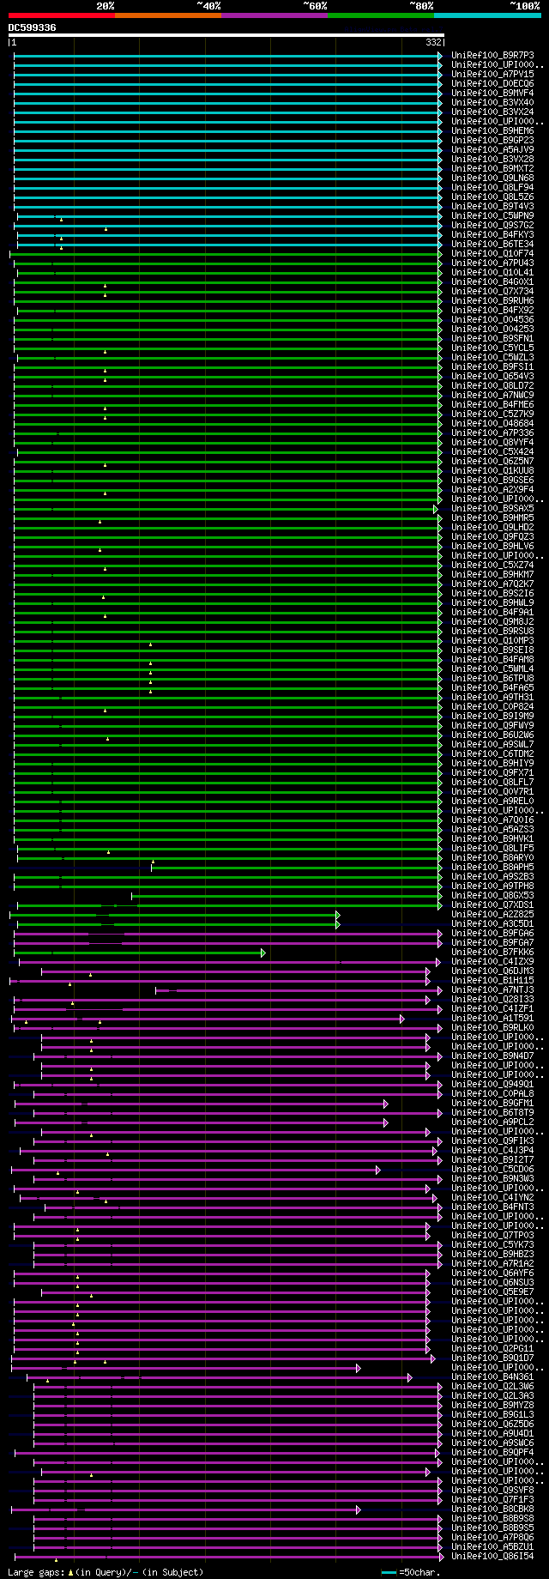Image resolution: width=549 pixels, height=1579 pixels.
Task: Select the UniRef100_B3VX28 label
Action: pos(493,159)
